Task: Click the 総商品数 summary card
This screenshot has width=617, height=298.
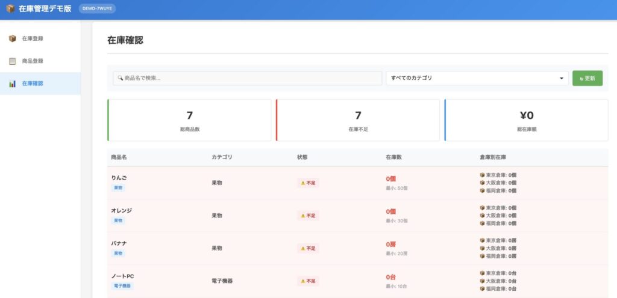Action: [189, 120]
